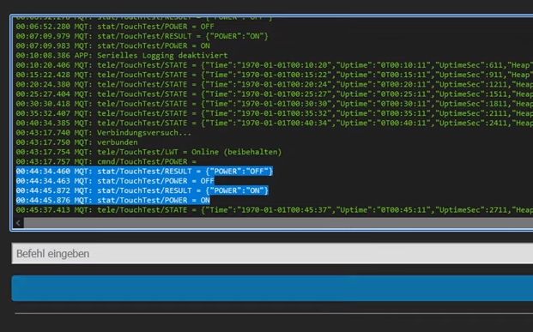Click log line 00:06:52.280 stat/TouchTest/POWER = OFF
The width and height of the screenshot is (533, 332).
115,27
